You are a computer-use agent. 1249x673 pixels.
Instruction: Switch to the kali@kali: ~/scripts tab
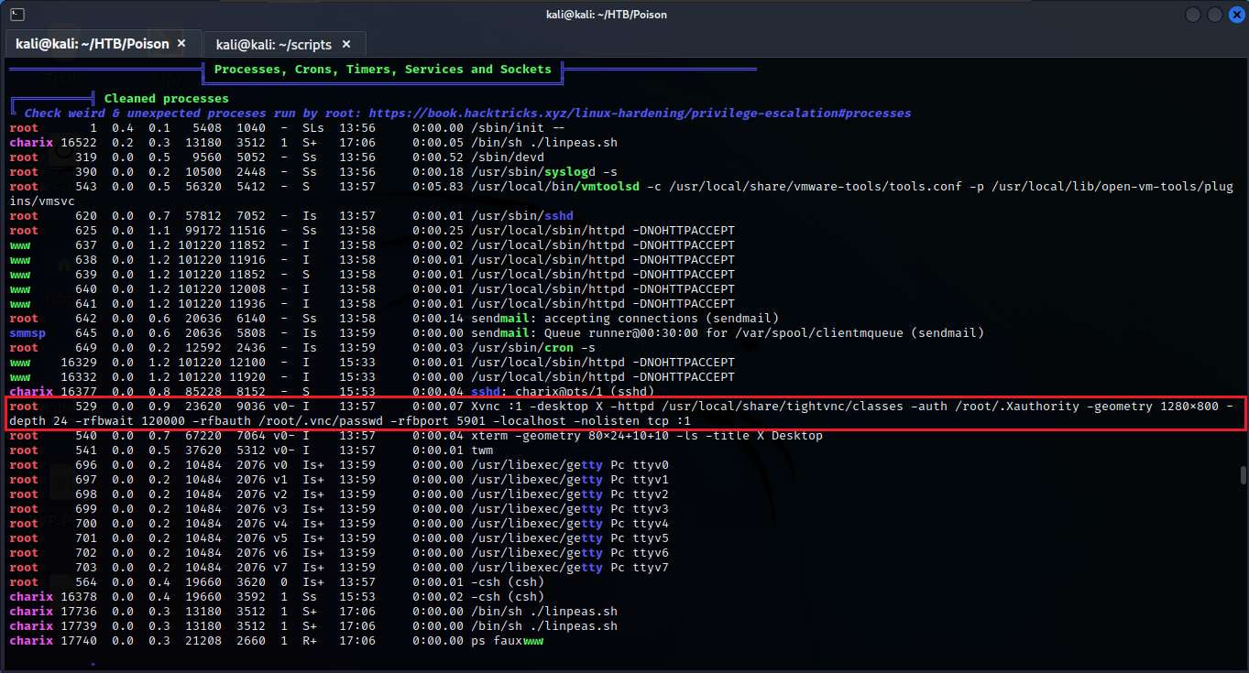tap(272, 44)
